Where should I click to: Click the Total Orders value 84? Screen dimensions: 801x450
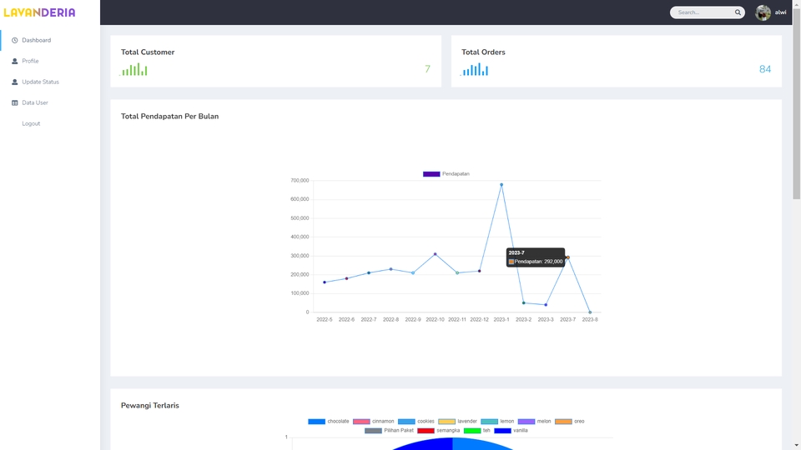[765, 69]
